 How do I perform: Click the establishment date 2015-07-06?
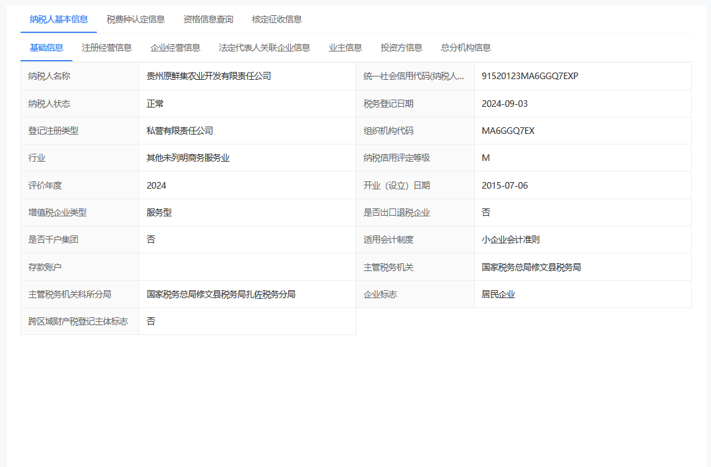coord(505,185)
